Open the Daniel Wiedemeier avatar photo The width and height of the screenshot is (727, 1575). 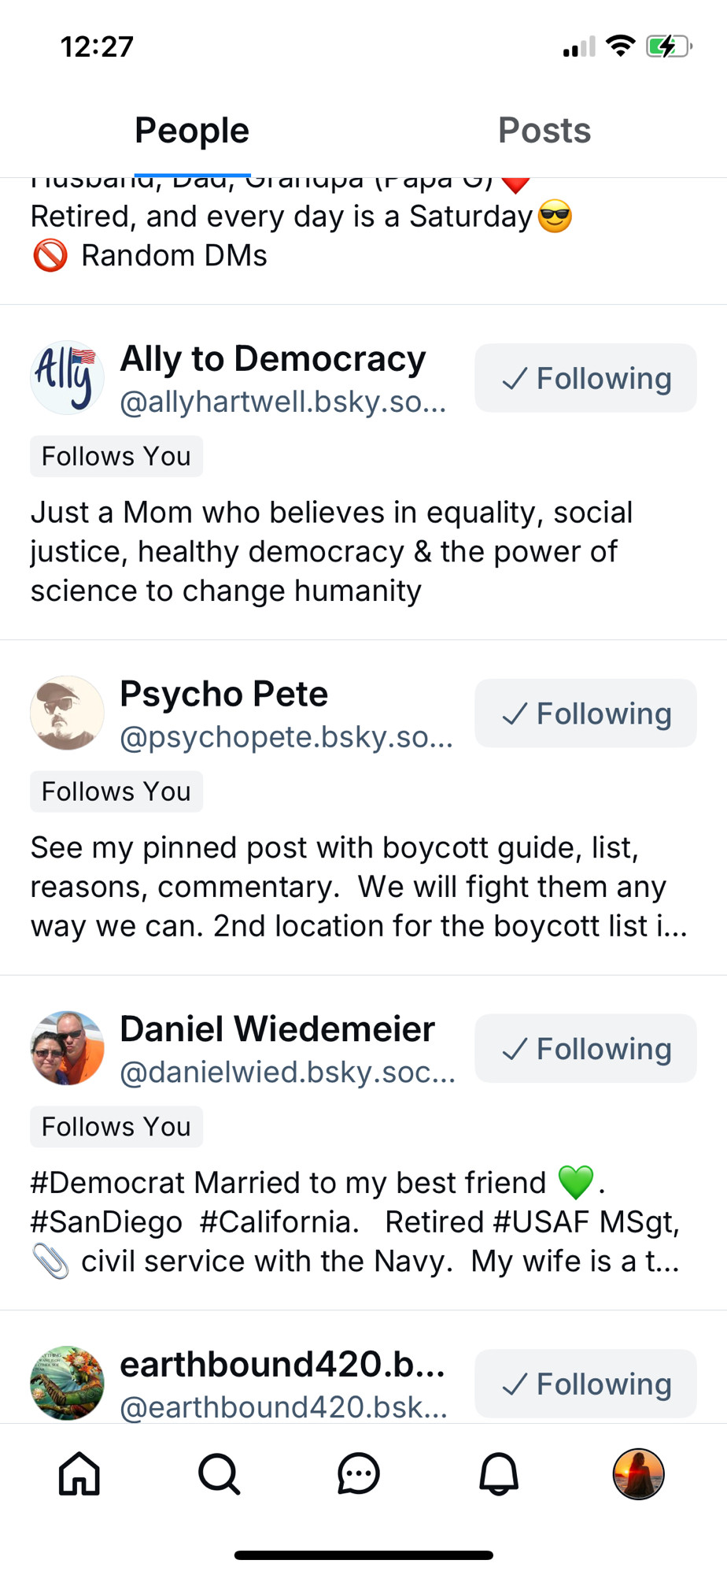click(67, 1048)
